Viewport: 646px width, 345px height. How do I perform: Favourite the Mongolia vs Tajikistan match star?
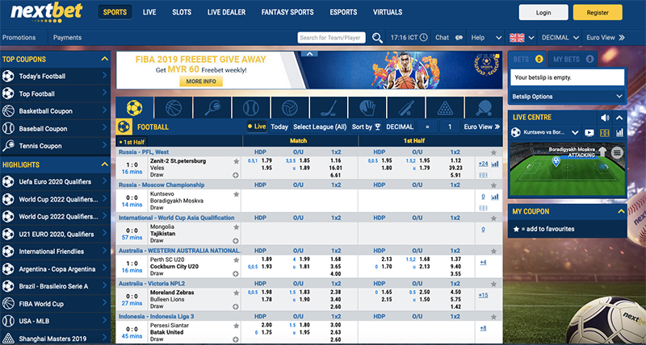[236, 227]
